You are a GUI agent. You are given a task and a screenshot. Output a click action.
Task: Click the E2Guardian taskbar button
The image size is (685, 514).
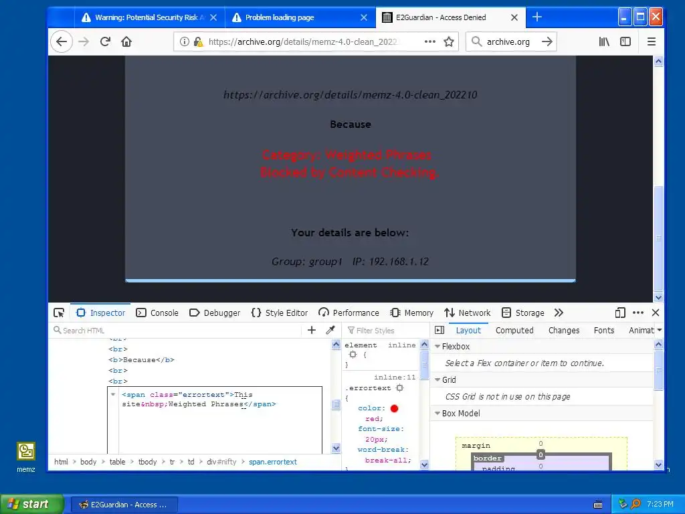(x=124, y=505)
